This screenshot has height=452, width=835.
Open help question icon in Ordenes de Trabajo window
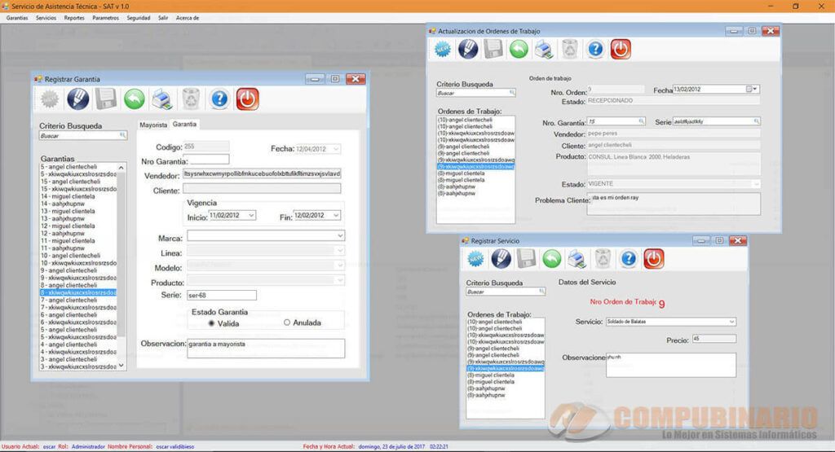pos(595,50)
